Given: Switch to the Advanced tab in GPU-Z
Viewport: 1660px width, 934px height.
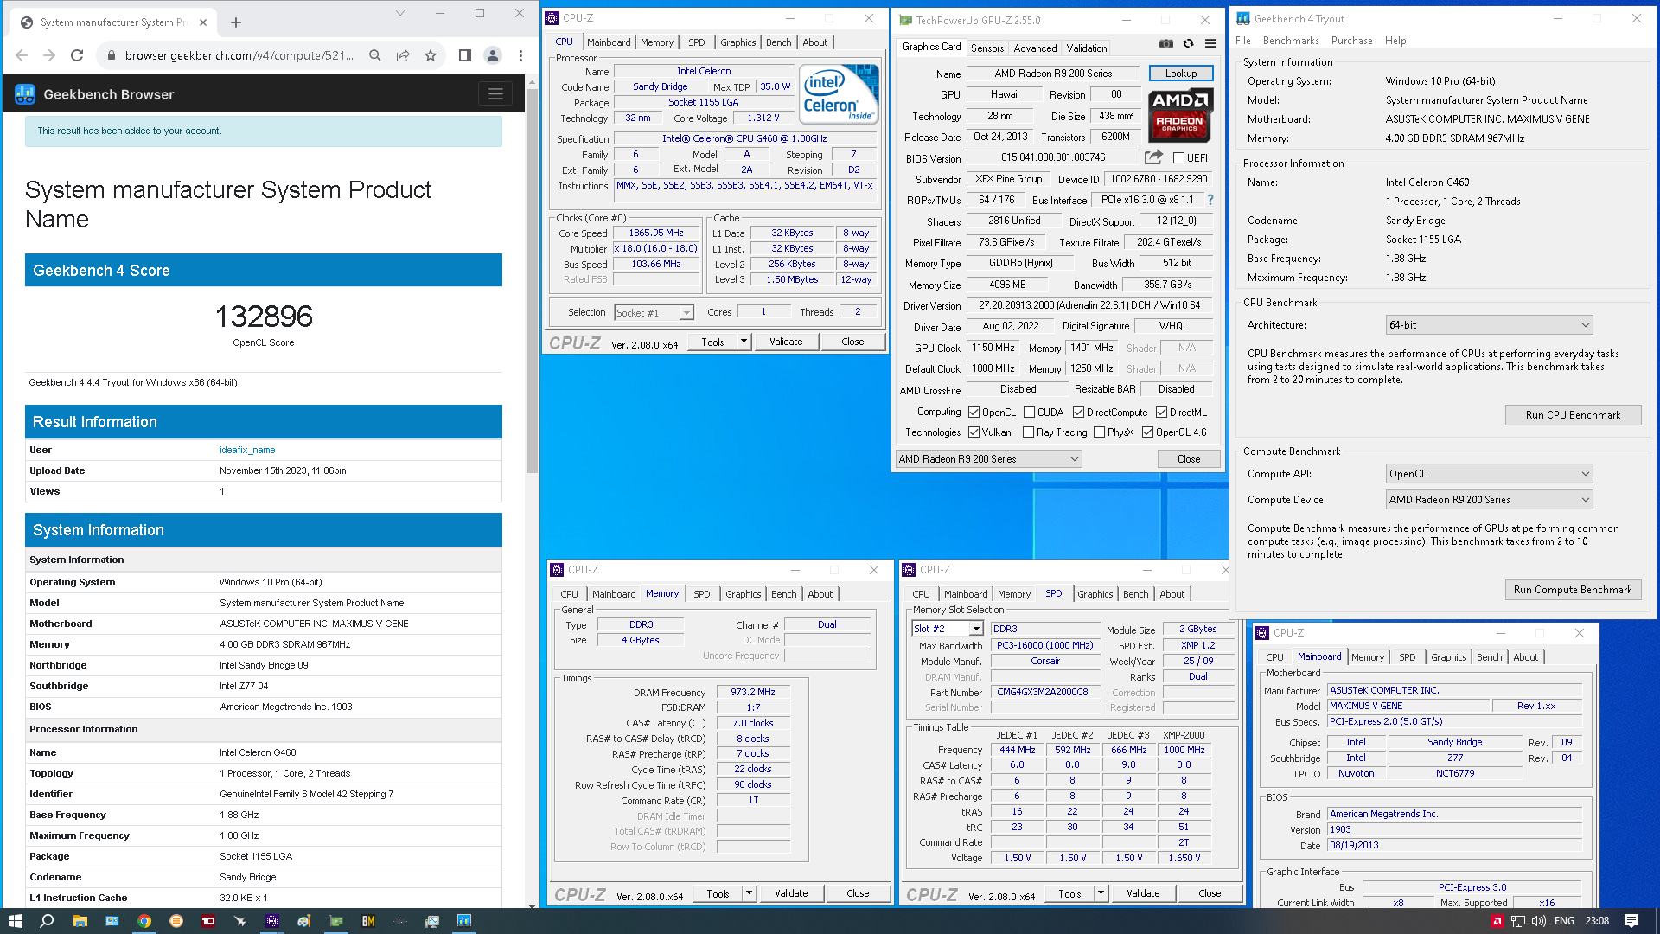Looking at the screenshot, I should click(1035, 48).
